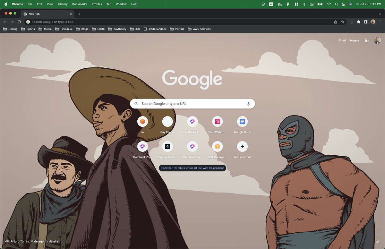Click the Google search box on the page

click(x=193, y=104)
